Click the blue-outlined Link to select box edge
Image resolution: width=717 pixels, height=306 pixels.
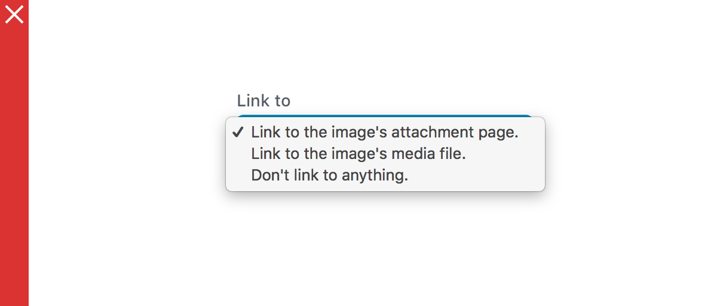pyautogui.click(x=385, y=115)
